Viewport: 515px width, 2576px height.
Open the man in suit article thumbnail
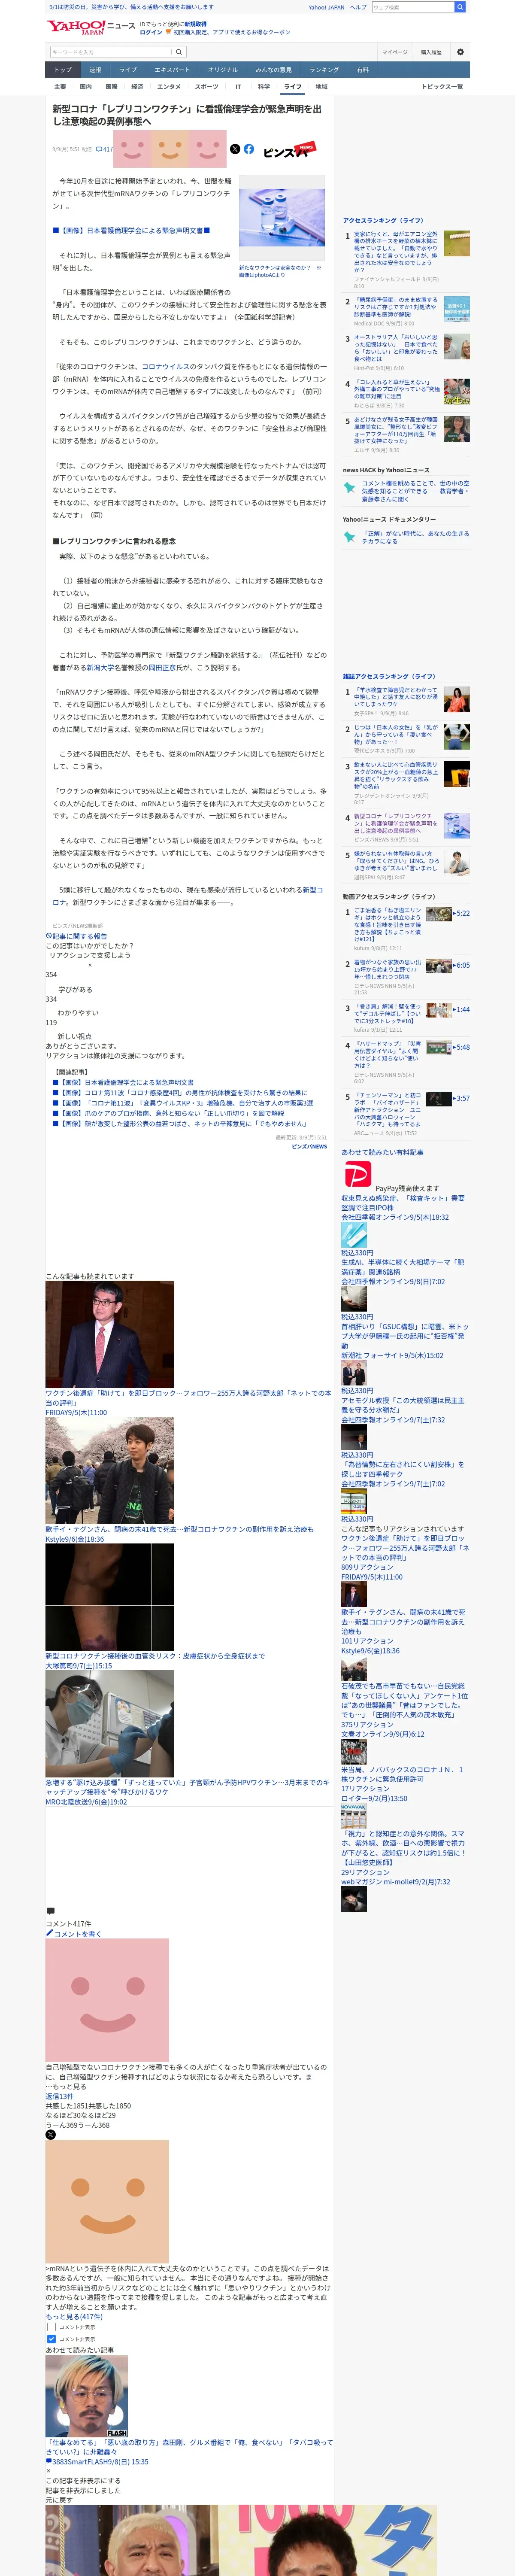coord(110,1334)
